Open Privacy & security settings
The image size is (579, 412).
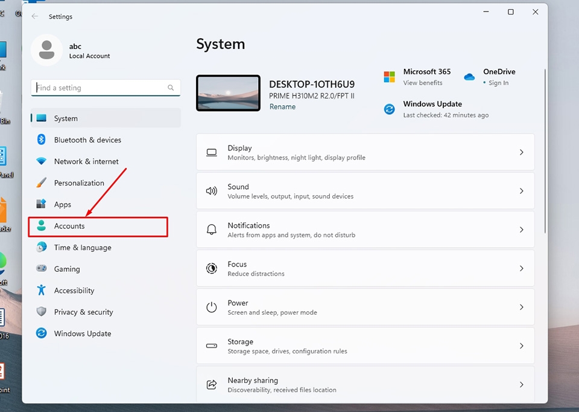(x=106, y=312)
